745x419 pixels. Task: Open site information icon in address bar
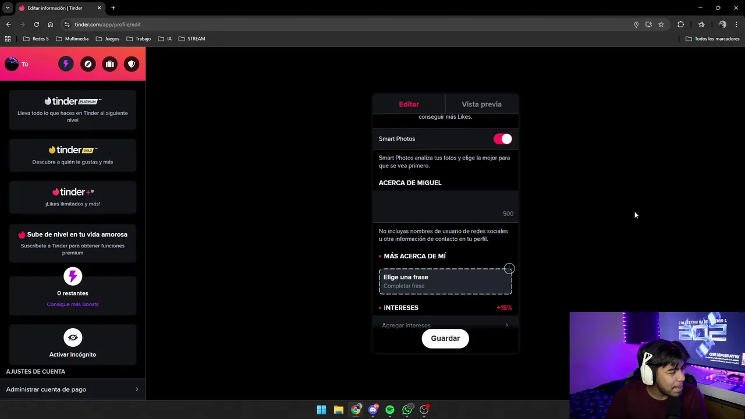click(x=68, y=24)
